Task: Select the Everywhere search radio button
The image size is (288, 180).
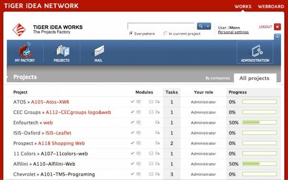Action: coord(131,34)
